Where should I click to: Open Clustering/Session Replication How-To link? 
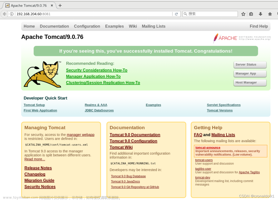click(x=103, y=83)
